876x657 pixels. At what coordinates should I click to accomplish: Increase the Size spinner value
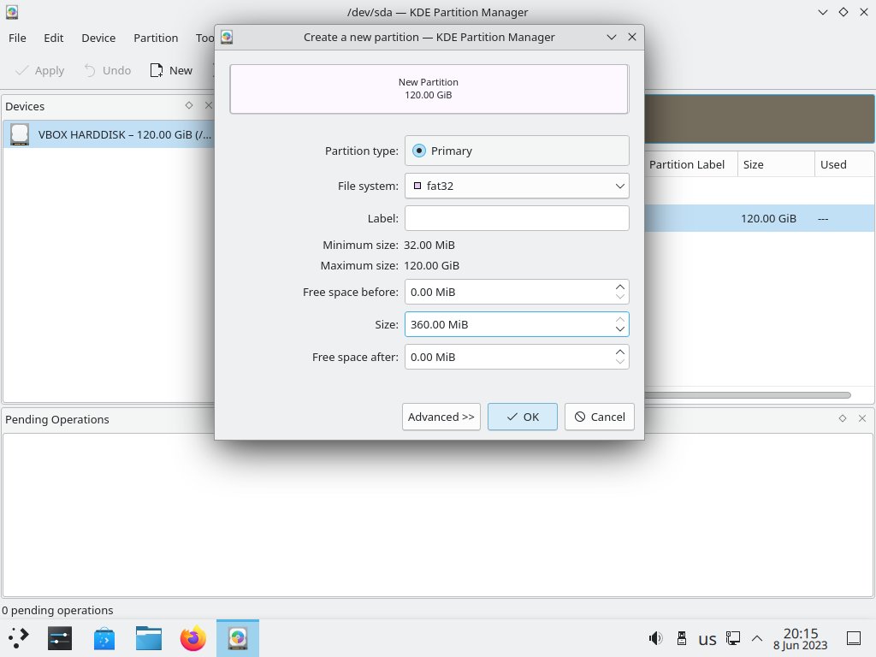620,319
